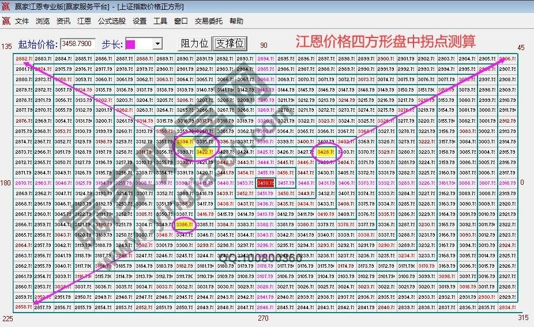The width and height of the screenshot is (534, 327).
Task: Click the 起始价格 input field
Action: click(78, 44)
